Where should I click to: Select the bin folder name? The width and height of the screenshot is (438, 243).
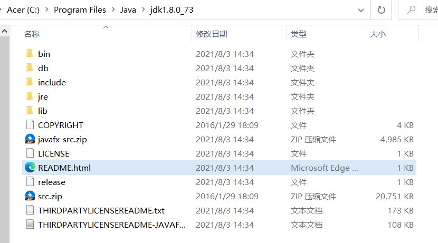[x=44, y=54]
